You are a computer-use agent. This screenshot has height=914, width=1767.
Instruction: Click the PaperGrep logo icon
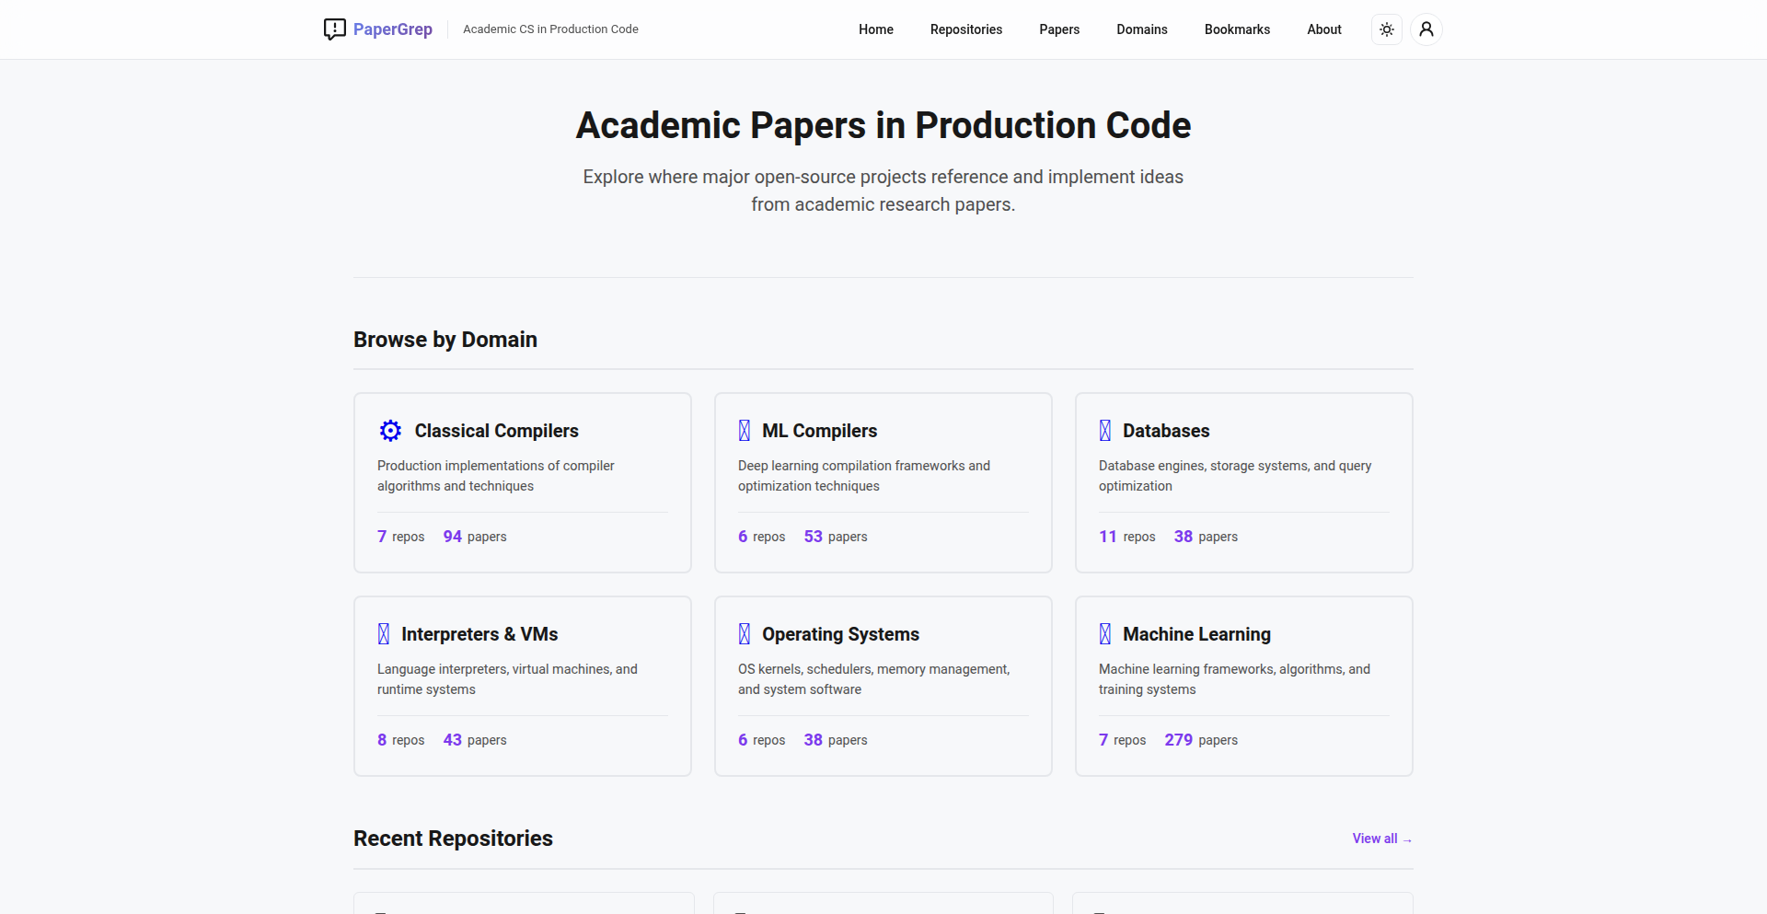coord(334,29)
